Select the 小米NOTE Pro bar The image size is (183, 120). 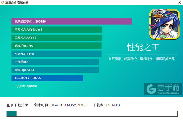(56, 54)
